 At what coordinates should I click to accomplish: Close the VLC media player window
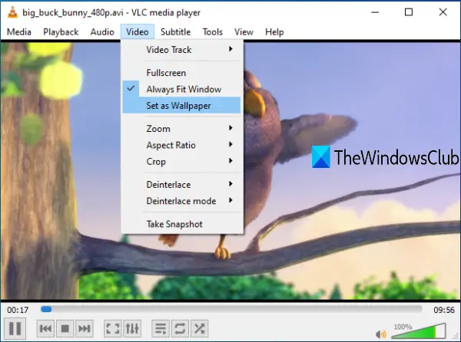[443, 12]
